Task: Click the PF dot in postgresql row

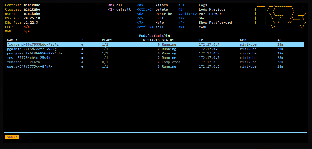Action: coord(82,54)
